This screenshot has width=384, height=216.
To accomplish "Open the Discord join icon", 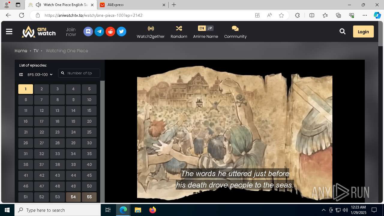I will [88, 31].
